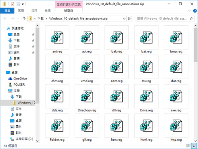Select the dat.reg registry file icon
The image size is (198, 149).
click(x=176, y=67)
